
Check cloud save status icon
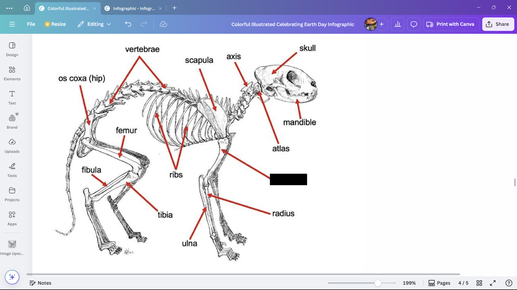point(163,24)
